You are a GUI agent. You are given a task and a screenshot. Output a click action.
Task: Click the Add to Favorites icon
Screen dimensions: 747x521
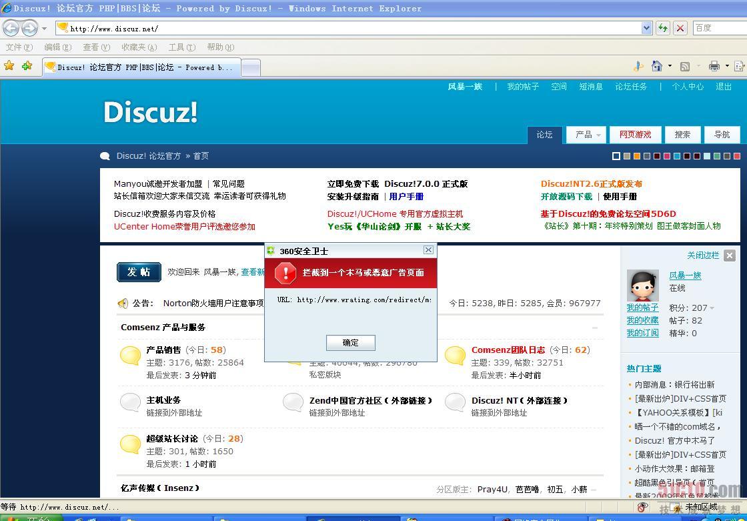pyautogui.click(x=27, y=65)
